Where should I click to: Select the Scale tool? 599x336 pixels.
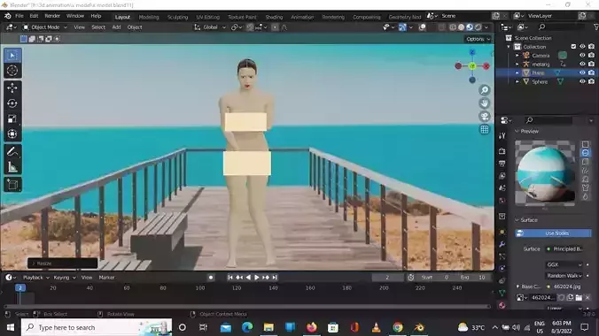click(12, 118)
